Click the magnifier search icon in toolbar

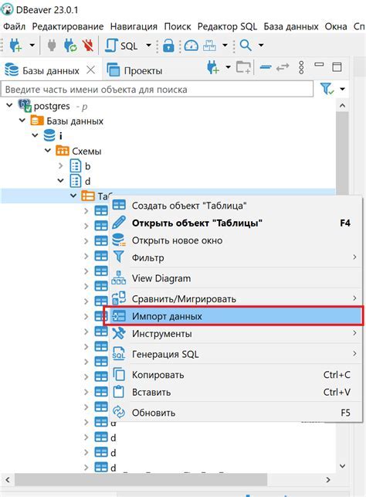(x=246, y=46)
